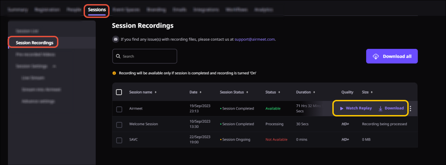Click the download arrow icon in Airmeet row
Viewport: 446px width, 165px height.
click(x=380, y=109)
